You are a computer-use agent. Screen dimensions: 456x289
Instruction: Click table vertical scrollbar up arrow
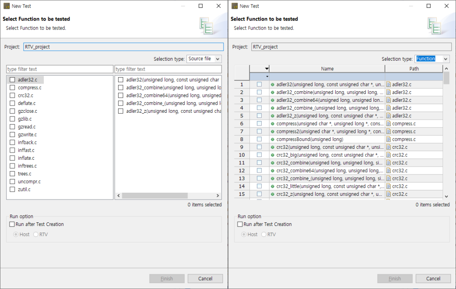446,68
